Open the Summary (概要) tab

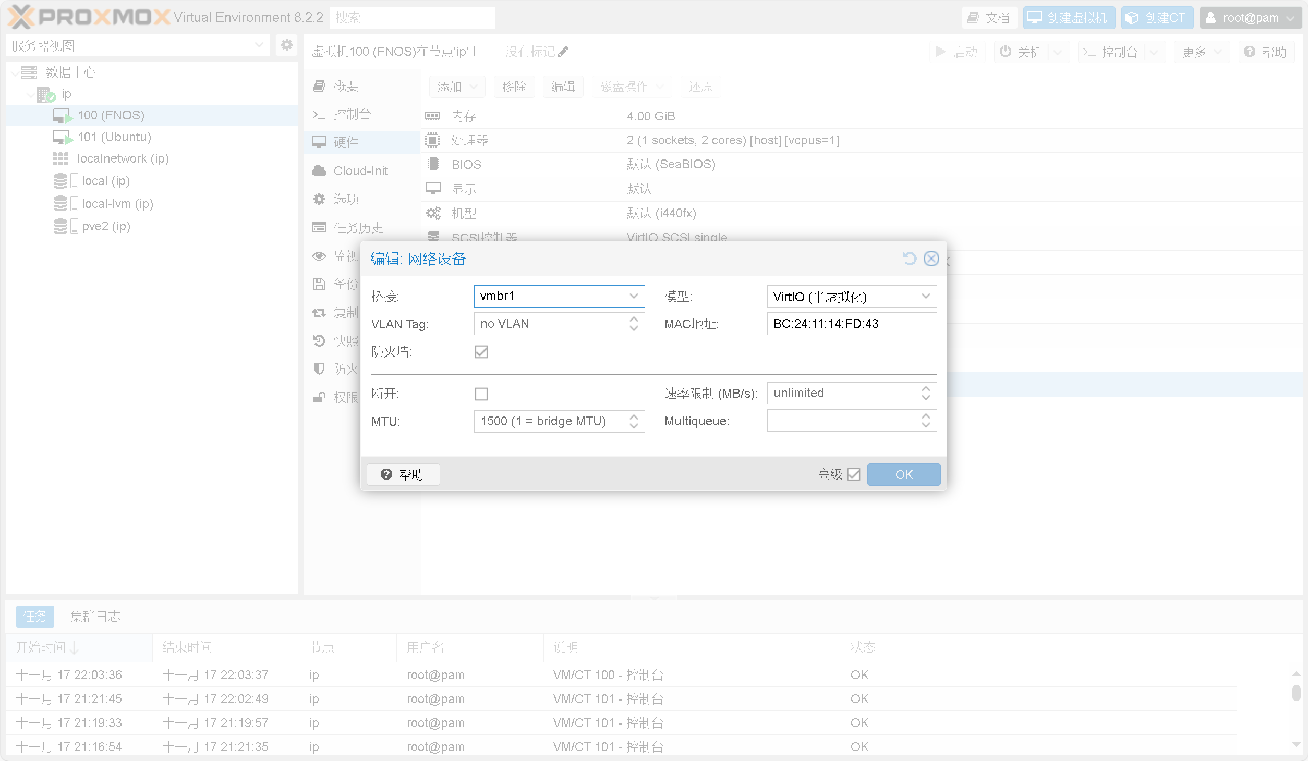[x=362, y=86]
